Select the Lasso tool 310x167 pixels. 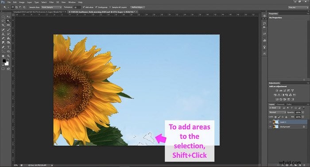3,21
